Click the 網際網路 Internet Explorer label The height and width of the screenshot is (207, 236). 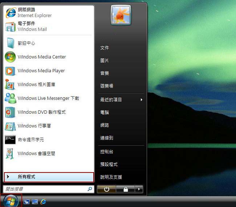(x=34, y=12)
